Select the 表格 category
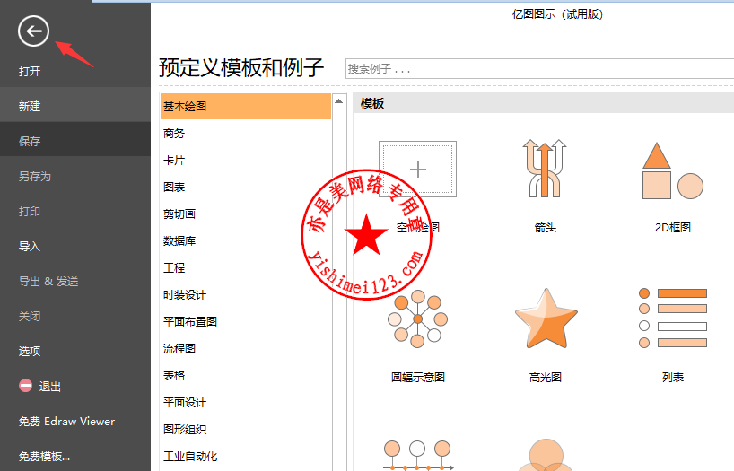 [x=174, y=376]
